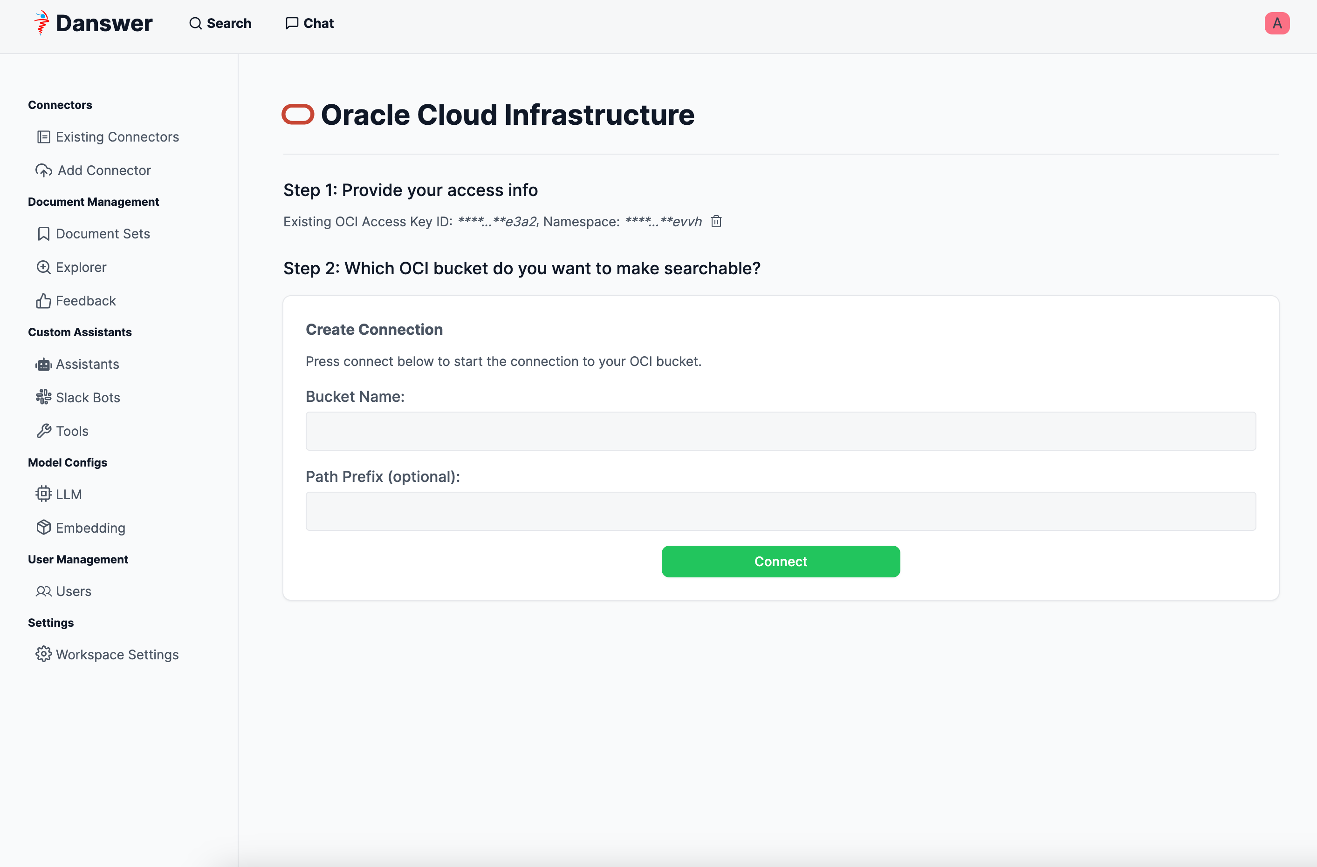
Task: Click the Embedding cube icon
Action: tap(44, 528)
